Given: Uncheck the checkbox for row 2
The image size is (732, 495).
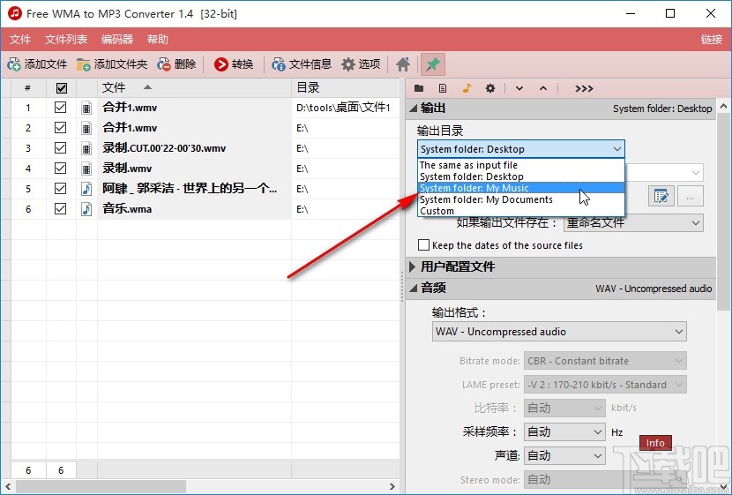Looking at the screenshot, I should coord(60,127).
